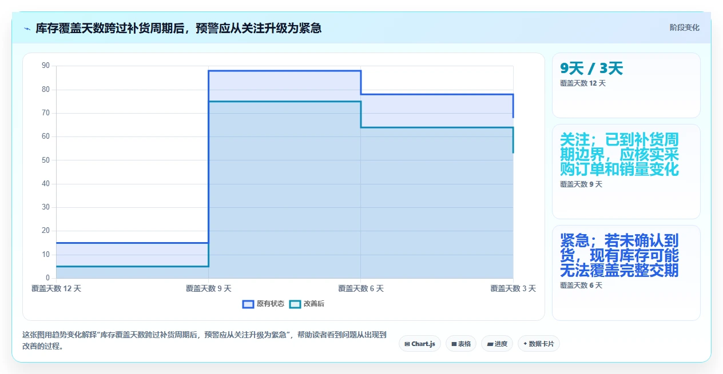Click the 紧急 card caption 覆盖天数 6 天
The image size is (723, 374).
pyautogui.click(x=581, y=285)
